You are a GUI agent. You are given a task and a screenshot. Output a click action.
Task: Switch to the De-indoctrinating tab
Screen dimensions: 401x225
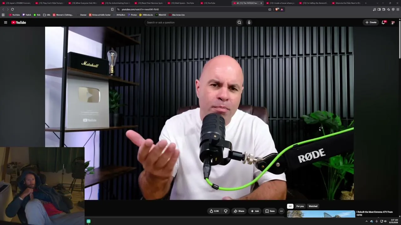coord(115,3)
